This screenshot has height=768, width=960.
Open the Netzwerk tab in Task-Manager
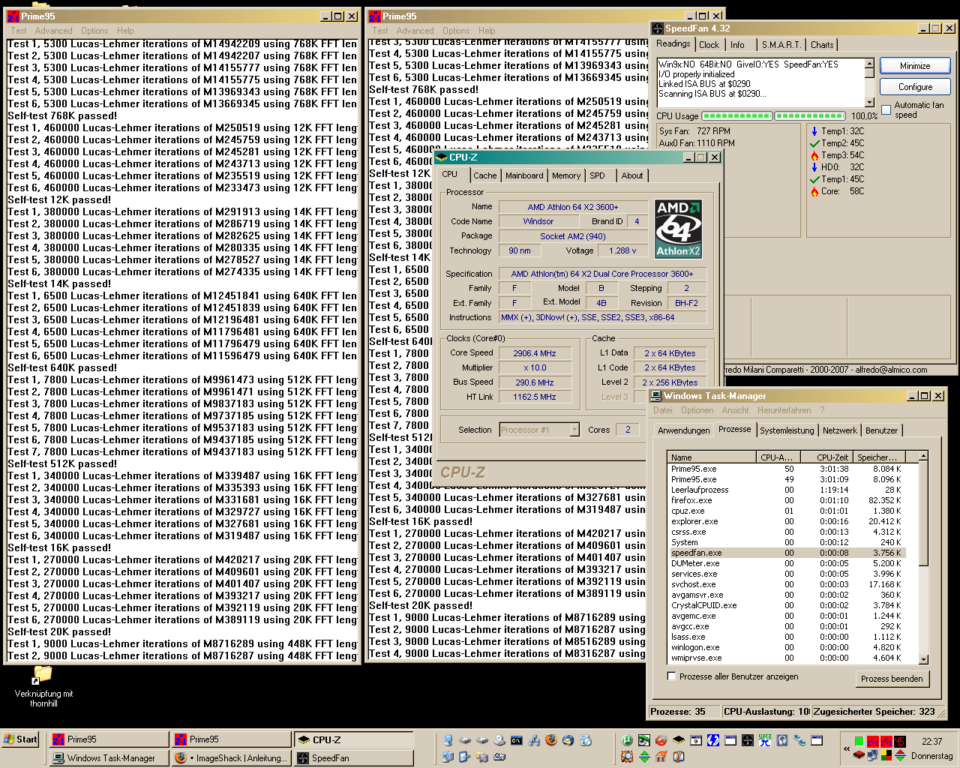click(x=839, y=430)
